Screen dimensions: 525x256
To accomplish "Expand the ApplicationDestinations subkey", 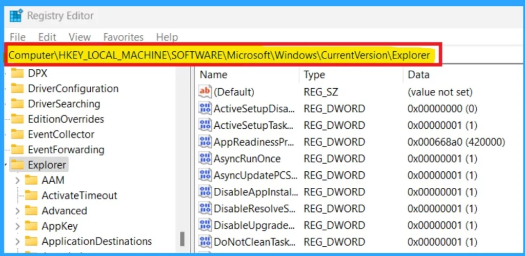I will [x=18, y=242].
